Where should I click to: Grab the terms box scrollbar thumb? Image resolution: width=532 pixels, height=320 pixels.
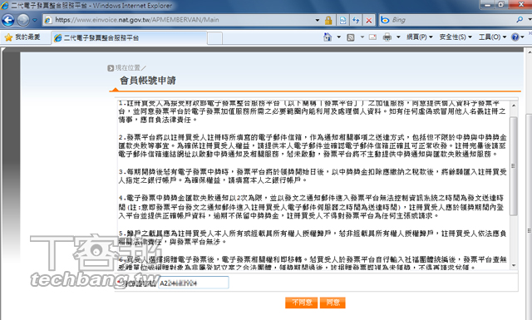(x=514, y=166)
